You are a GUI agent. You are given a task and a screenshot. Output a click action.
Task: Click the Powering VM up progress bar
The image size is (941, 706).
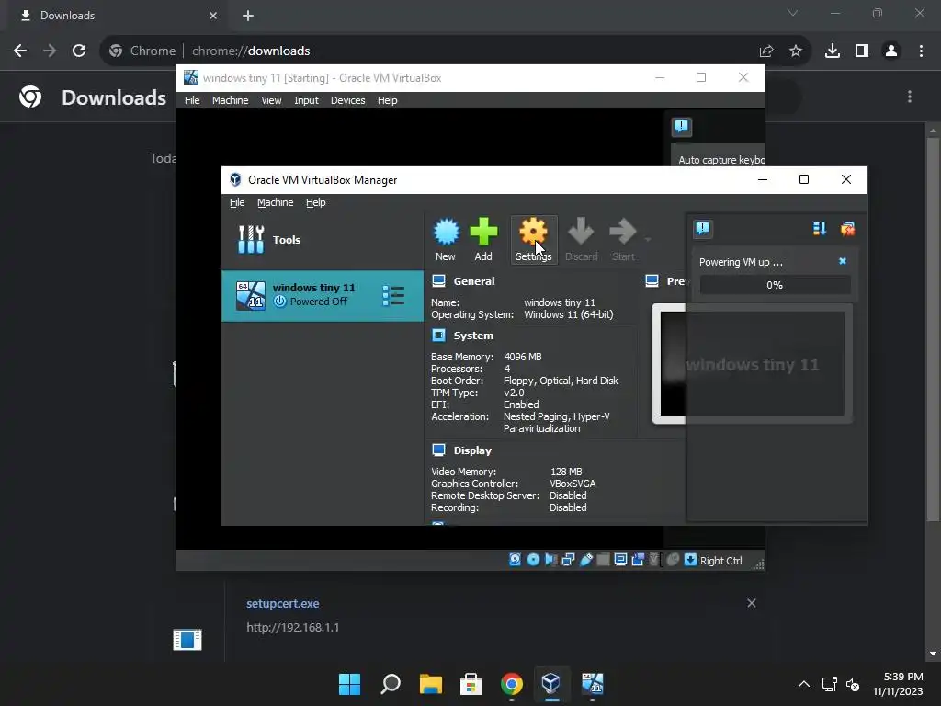tap(775, 285)
